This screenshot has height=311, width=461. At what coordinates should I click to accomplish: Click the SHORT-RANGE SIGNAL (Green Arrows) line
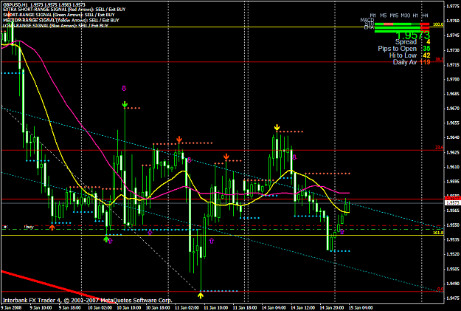59,15
